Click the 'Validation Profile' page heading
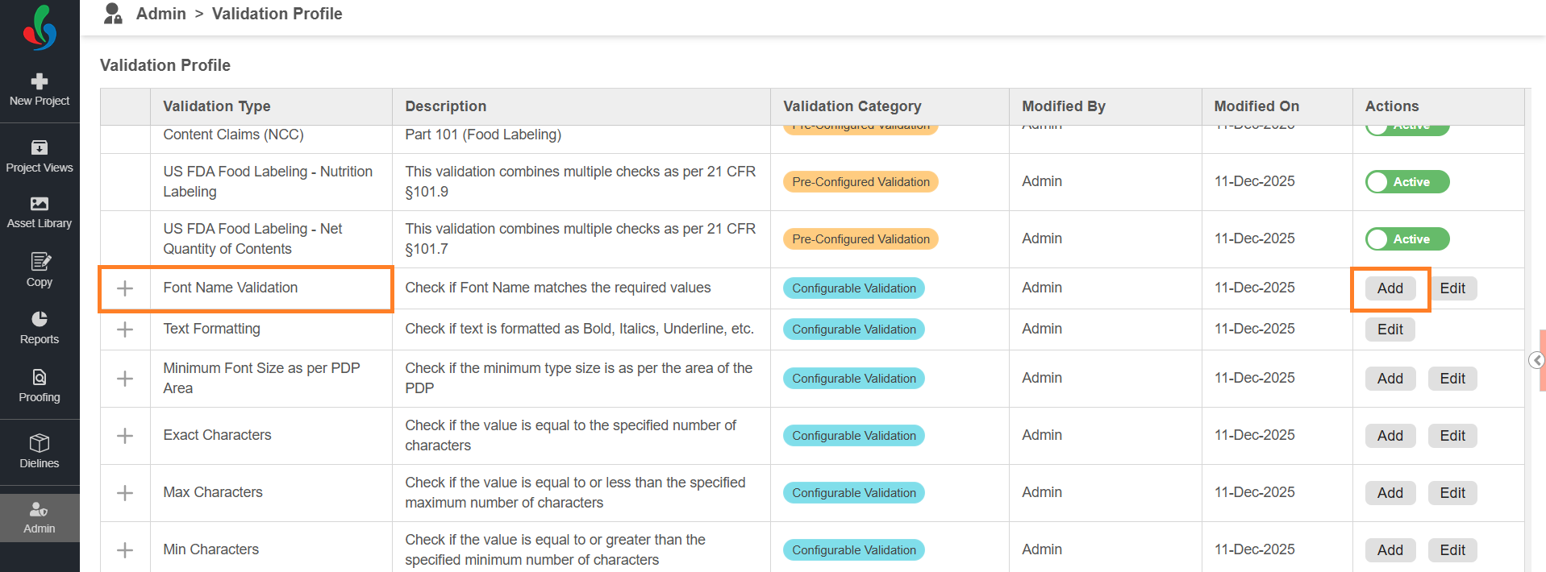Image resolution: width=1546 pixels, height=572 pixels. 165,65
